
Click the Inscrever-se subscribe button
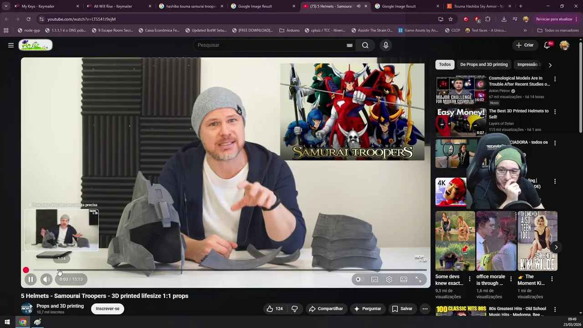pos(107,308)
